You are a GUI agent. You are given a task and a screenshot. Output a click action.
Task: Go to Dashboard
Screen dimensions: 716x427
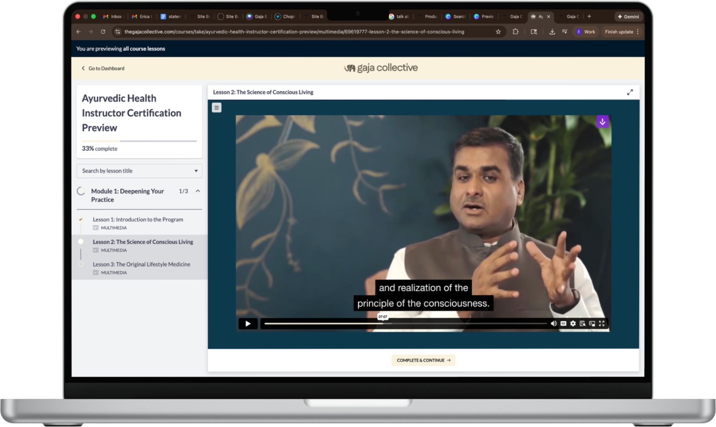103,68
